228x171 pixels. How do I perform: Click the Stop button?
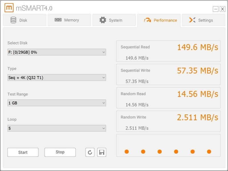click(60, 152)
